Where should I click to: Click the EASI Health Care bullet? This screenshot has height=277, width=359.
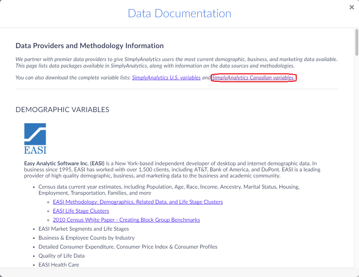[59, 265]
